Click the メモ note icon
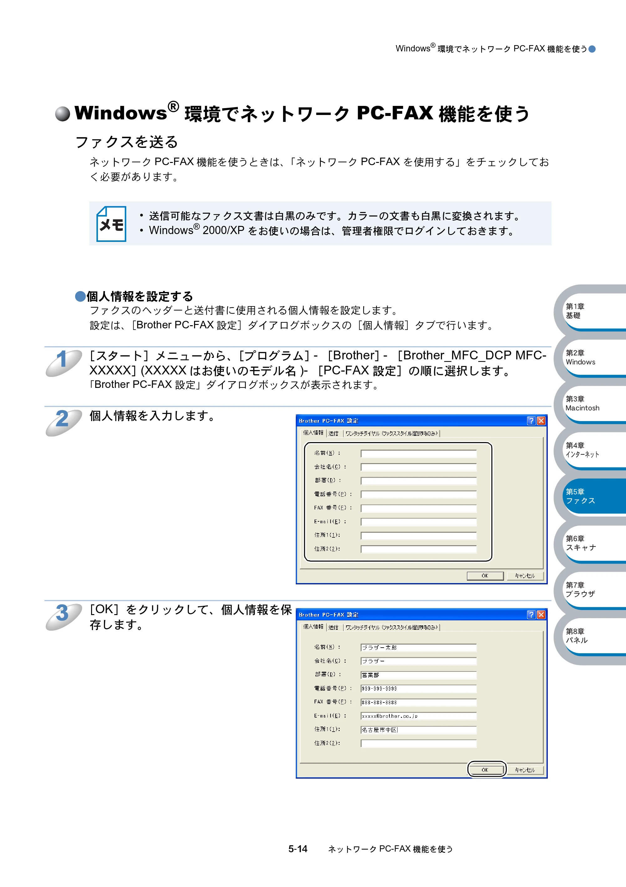 click(x=111, y=224)
